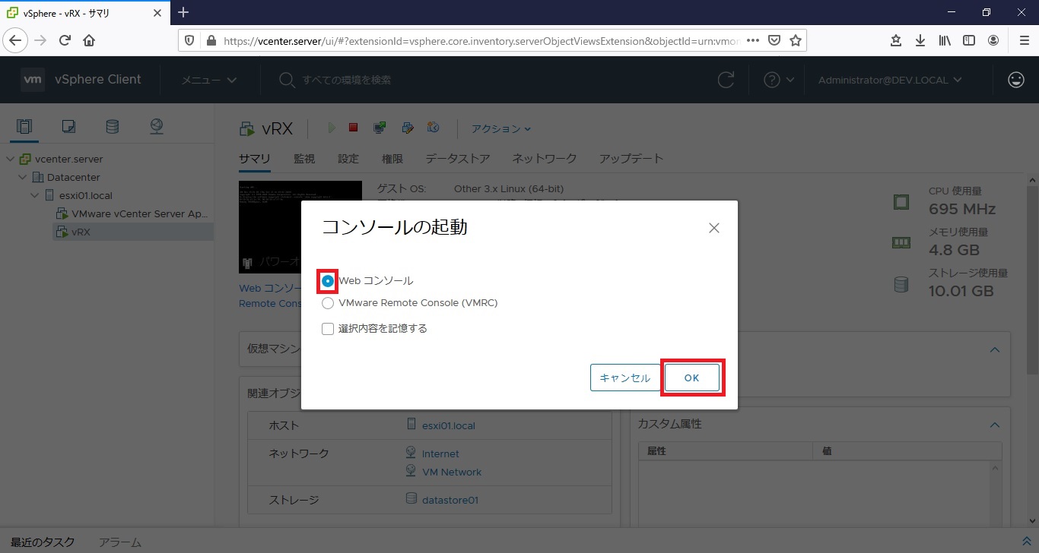
Task: Switch to the Storage inventory view icon
Action: [113, 127]
